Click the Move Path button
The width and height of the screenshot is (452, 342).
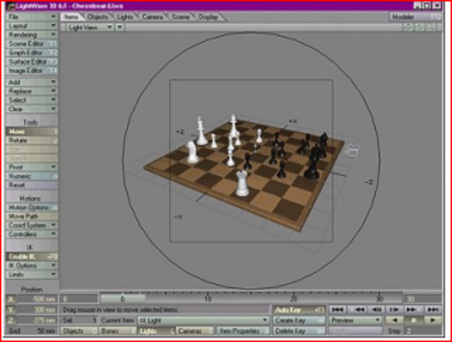tap(31, 217)
